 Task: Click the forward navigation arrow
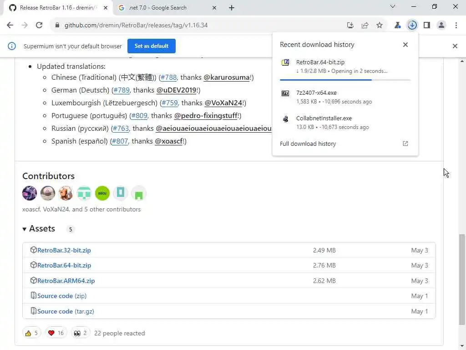(x=25, y=26)
